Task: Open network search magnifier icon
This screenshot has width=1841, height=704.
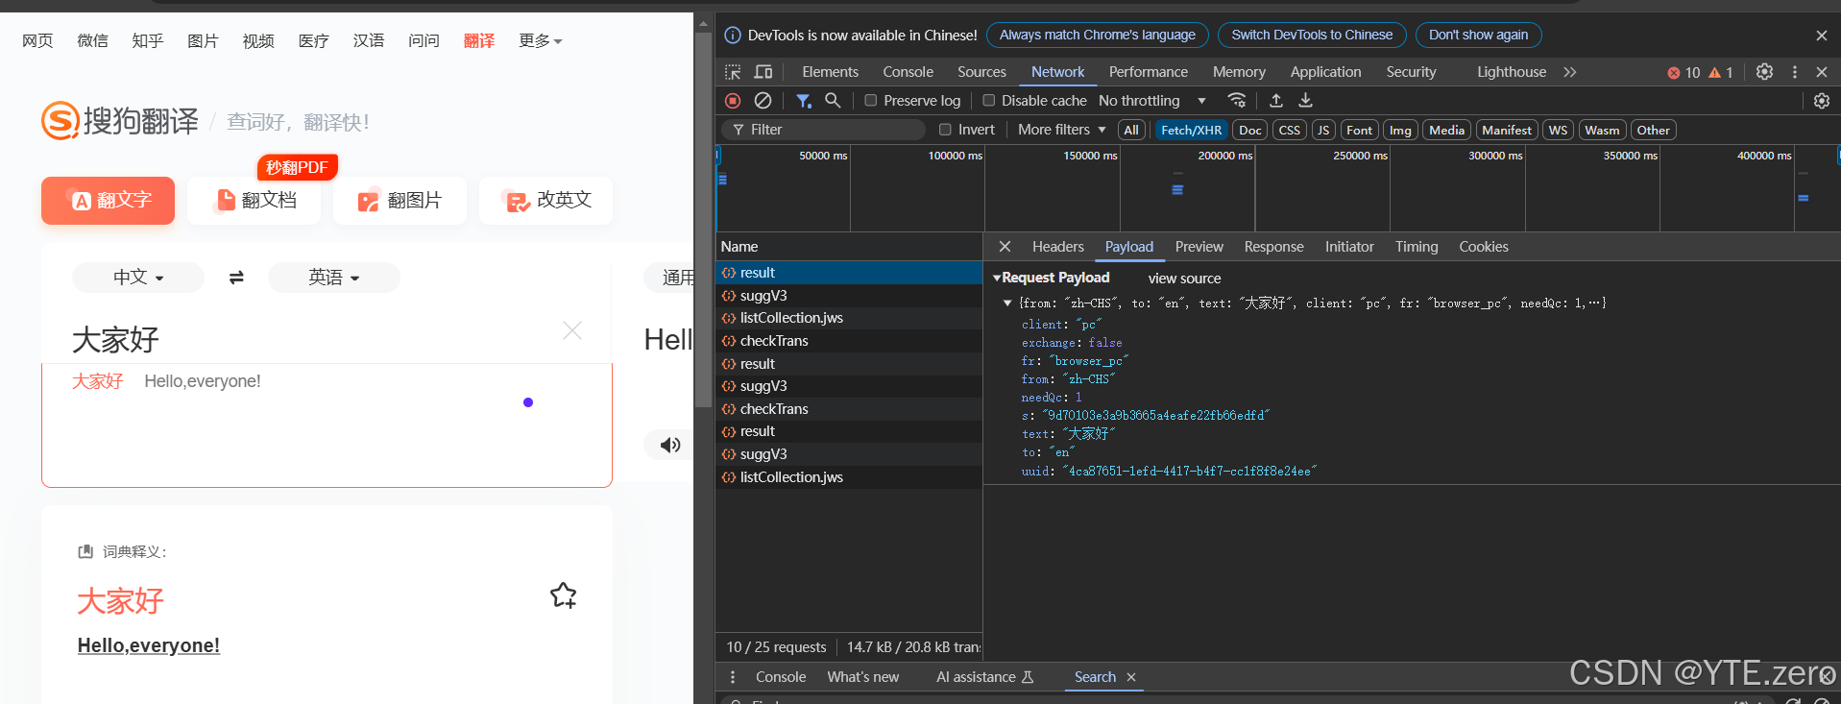Action: point(833,100)
